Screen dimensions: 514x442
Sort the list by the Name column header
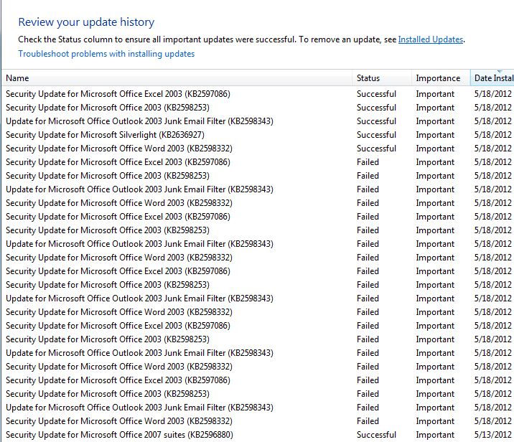pyautogui.click(x=177, y=78)
